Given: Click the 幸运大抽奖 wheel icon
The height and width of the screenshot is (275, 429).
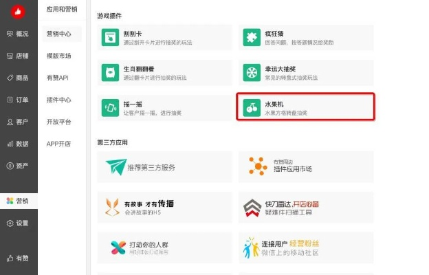Looking at the screenshot, I should [x=252, y=72].
